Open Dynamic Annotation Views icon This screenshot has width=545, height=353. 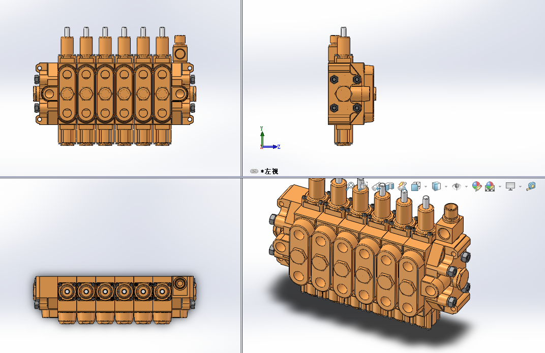tap(402, 186)
